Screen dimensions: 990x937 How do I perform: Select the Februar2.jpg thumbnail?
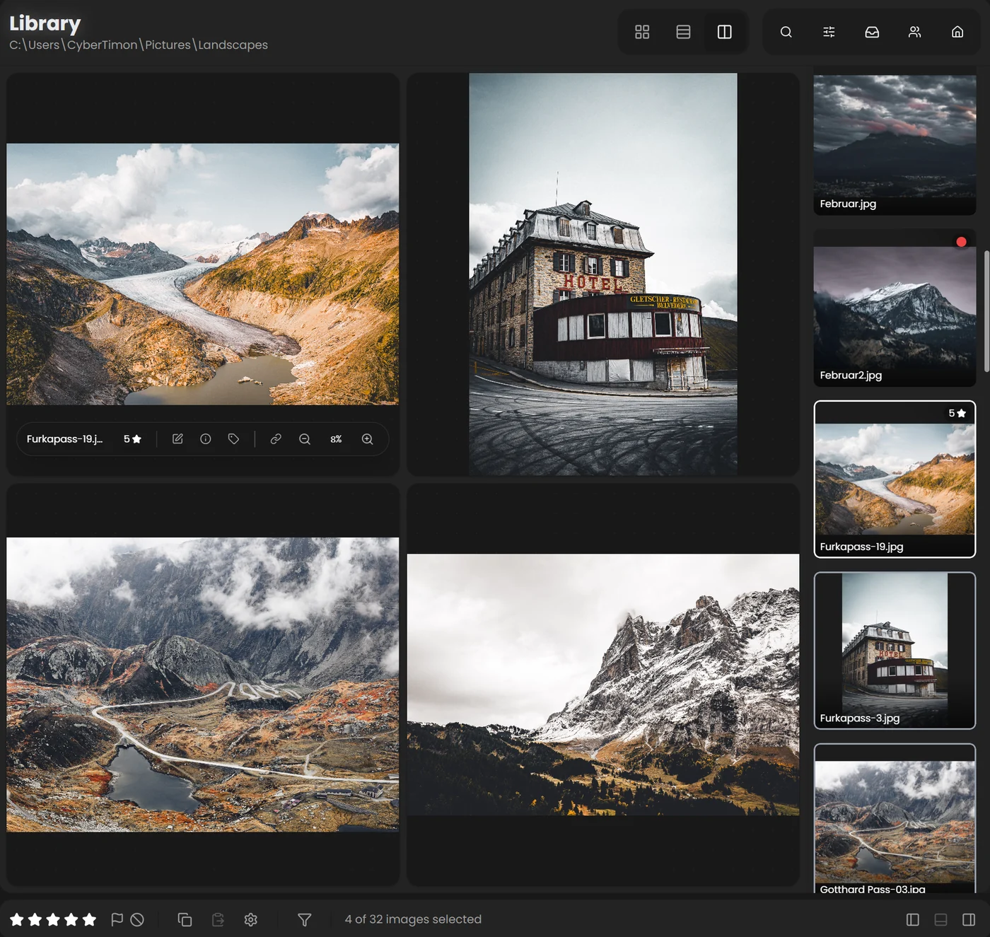pyautogui.click(x=895, y=308)
